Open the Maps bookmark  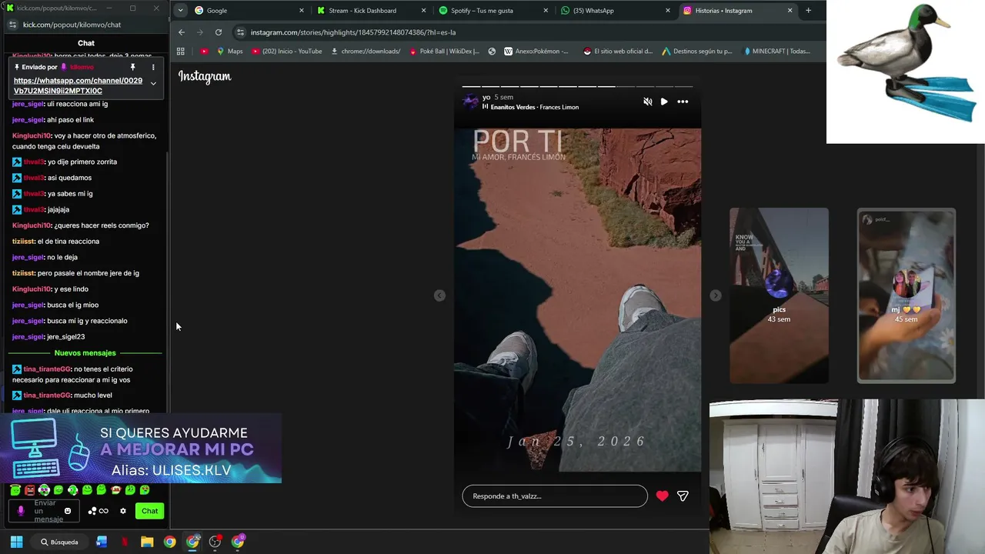[x=229, y=52]
